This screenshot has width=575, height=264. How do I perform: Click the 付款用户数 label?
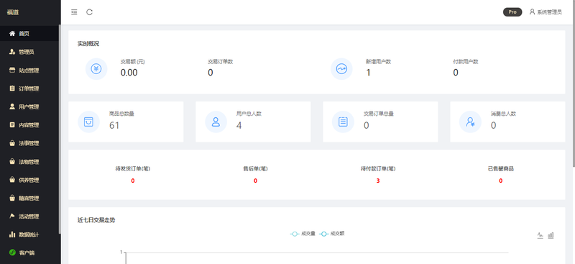[x=466, y=62]
